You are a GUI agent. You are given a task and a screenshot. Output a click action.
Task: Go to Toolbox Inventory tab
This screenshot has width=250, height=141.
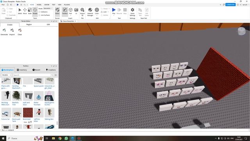pyautogui.click(x=22, y=70)
